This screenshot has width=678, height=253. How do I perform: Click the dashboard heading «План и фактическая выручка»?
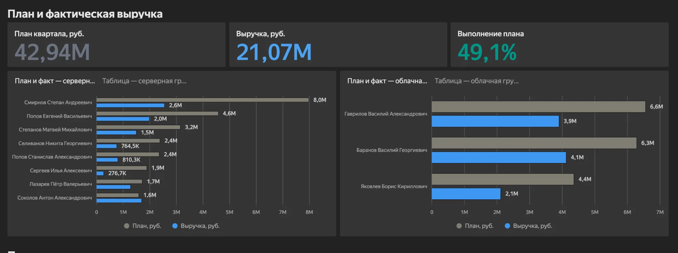[x=85, y=14]
